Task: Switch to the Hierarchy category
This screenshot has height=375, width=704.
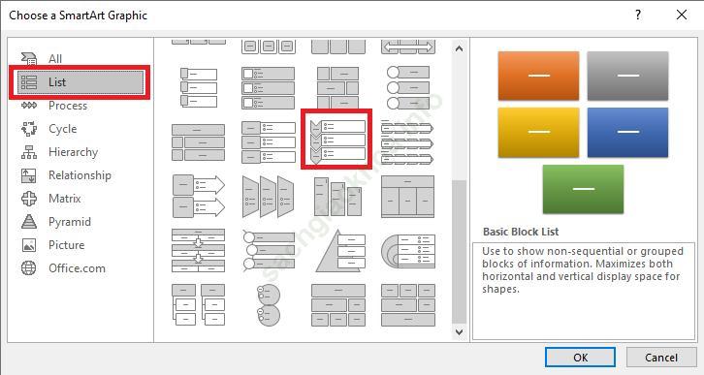Action: pyautogui.click(x=73, y=152)
